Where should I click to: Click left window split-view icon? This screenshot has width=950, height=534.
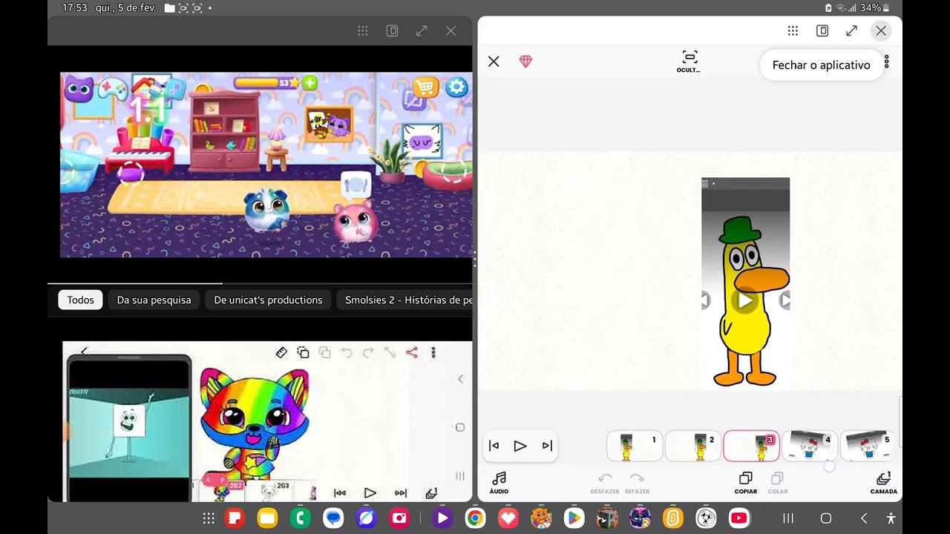coord(392,30)
